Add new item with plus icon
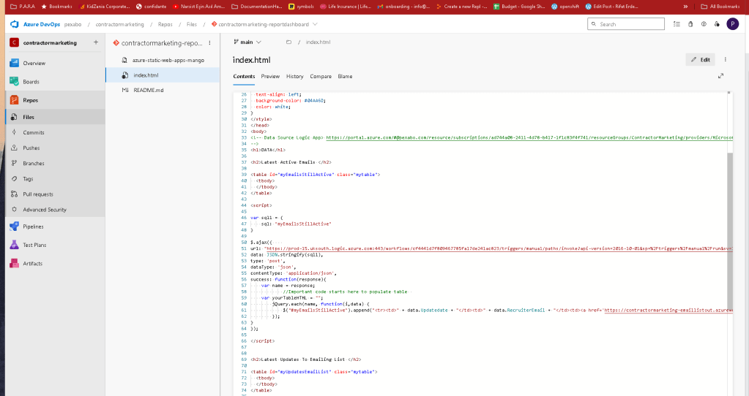Image resolution: width=749 pixels, height=396 pixels. (95, 42)
